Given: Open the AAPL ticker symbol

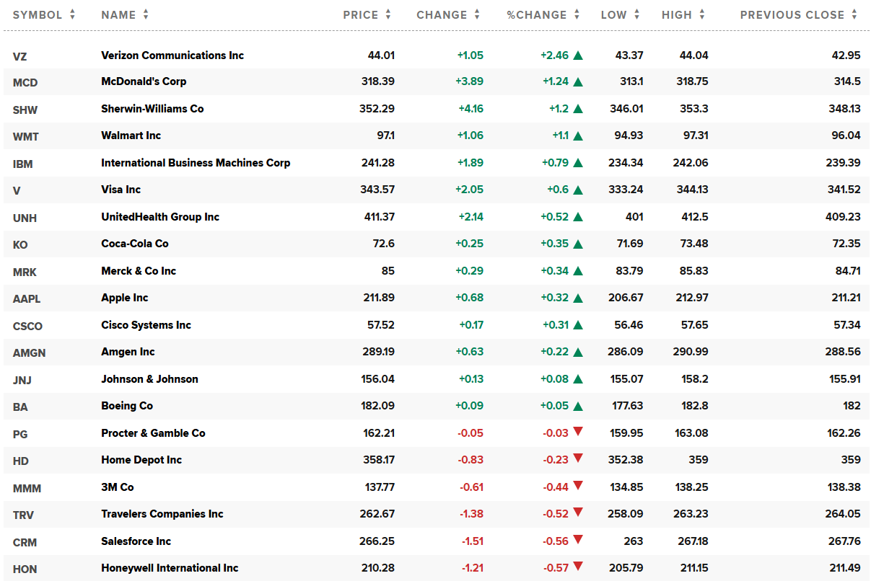Looking at the screenshot, I should coord(27,298).
